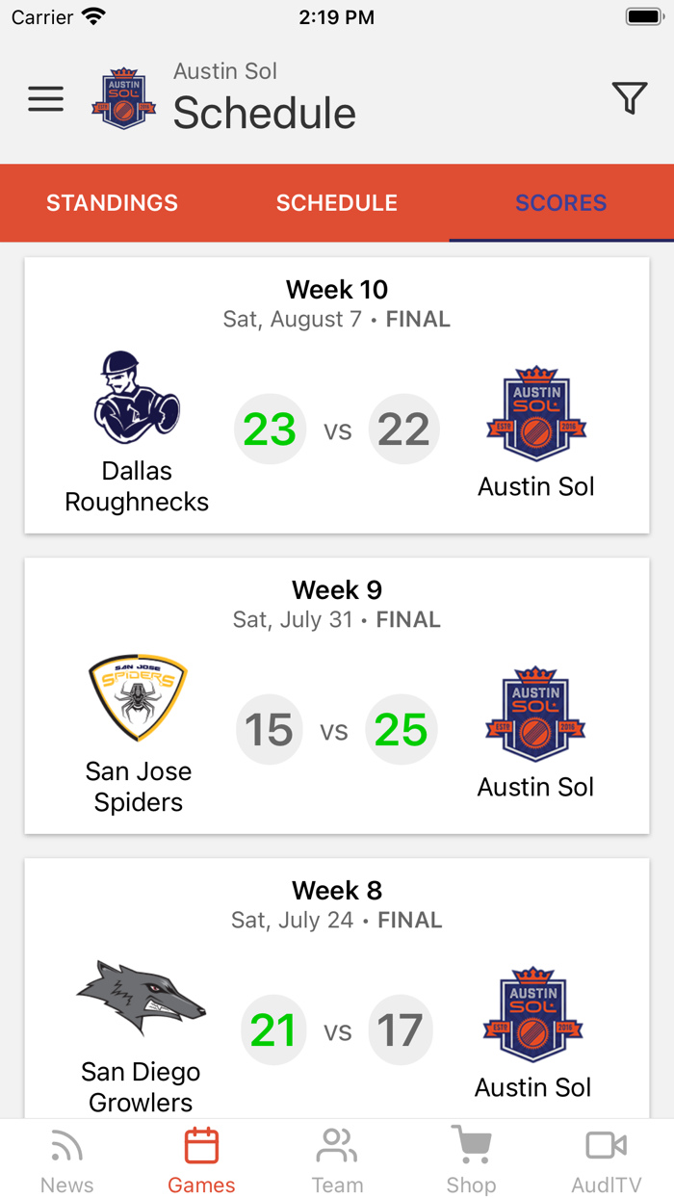Open the Shop cart tab
This screenshot has width=674, height=1198.
[x=471, y=1161]
